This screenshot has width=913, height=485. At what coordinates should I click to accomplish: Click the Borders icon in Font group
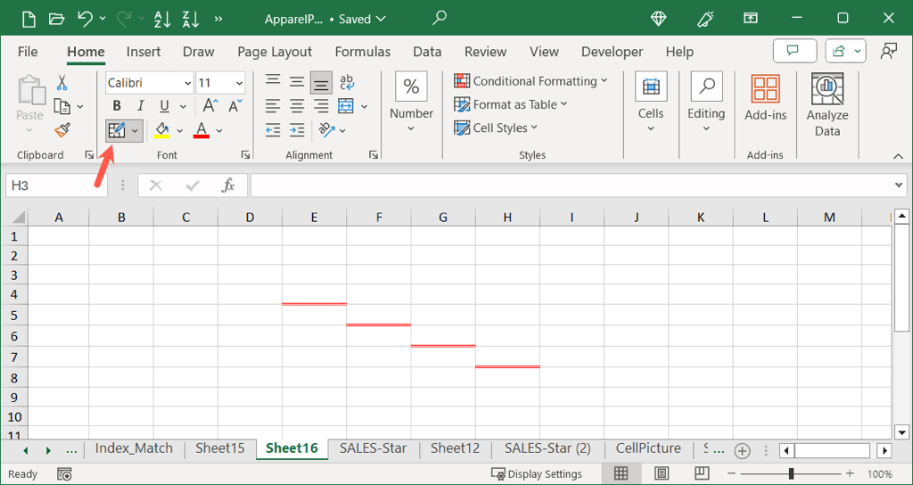[116, 130]
